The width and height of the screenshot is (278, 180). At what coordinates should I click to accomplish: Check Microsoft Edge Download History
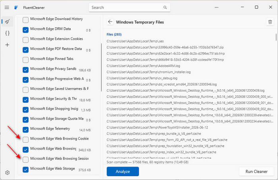point(25,20)
